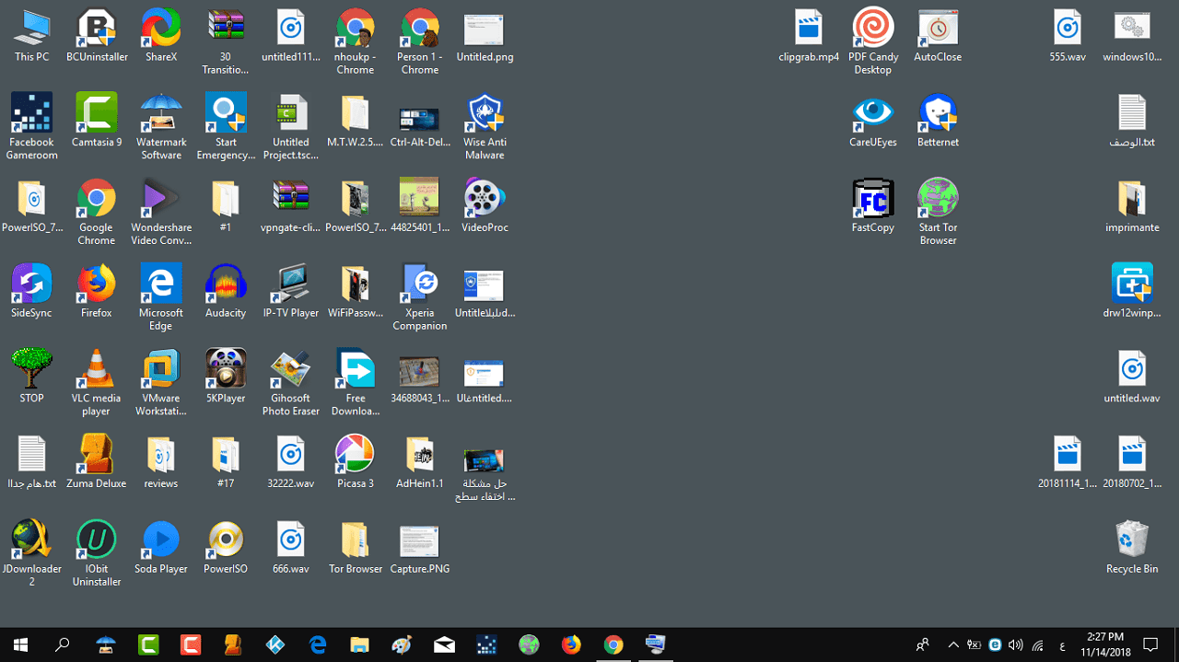The image size is (1179, 662).
Task: Select the 555.wav audio file
Action: coord(1068,36)
